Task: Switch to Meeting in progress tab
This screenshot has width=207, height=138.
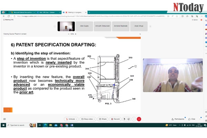Action: tap(75, 12)
